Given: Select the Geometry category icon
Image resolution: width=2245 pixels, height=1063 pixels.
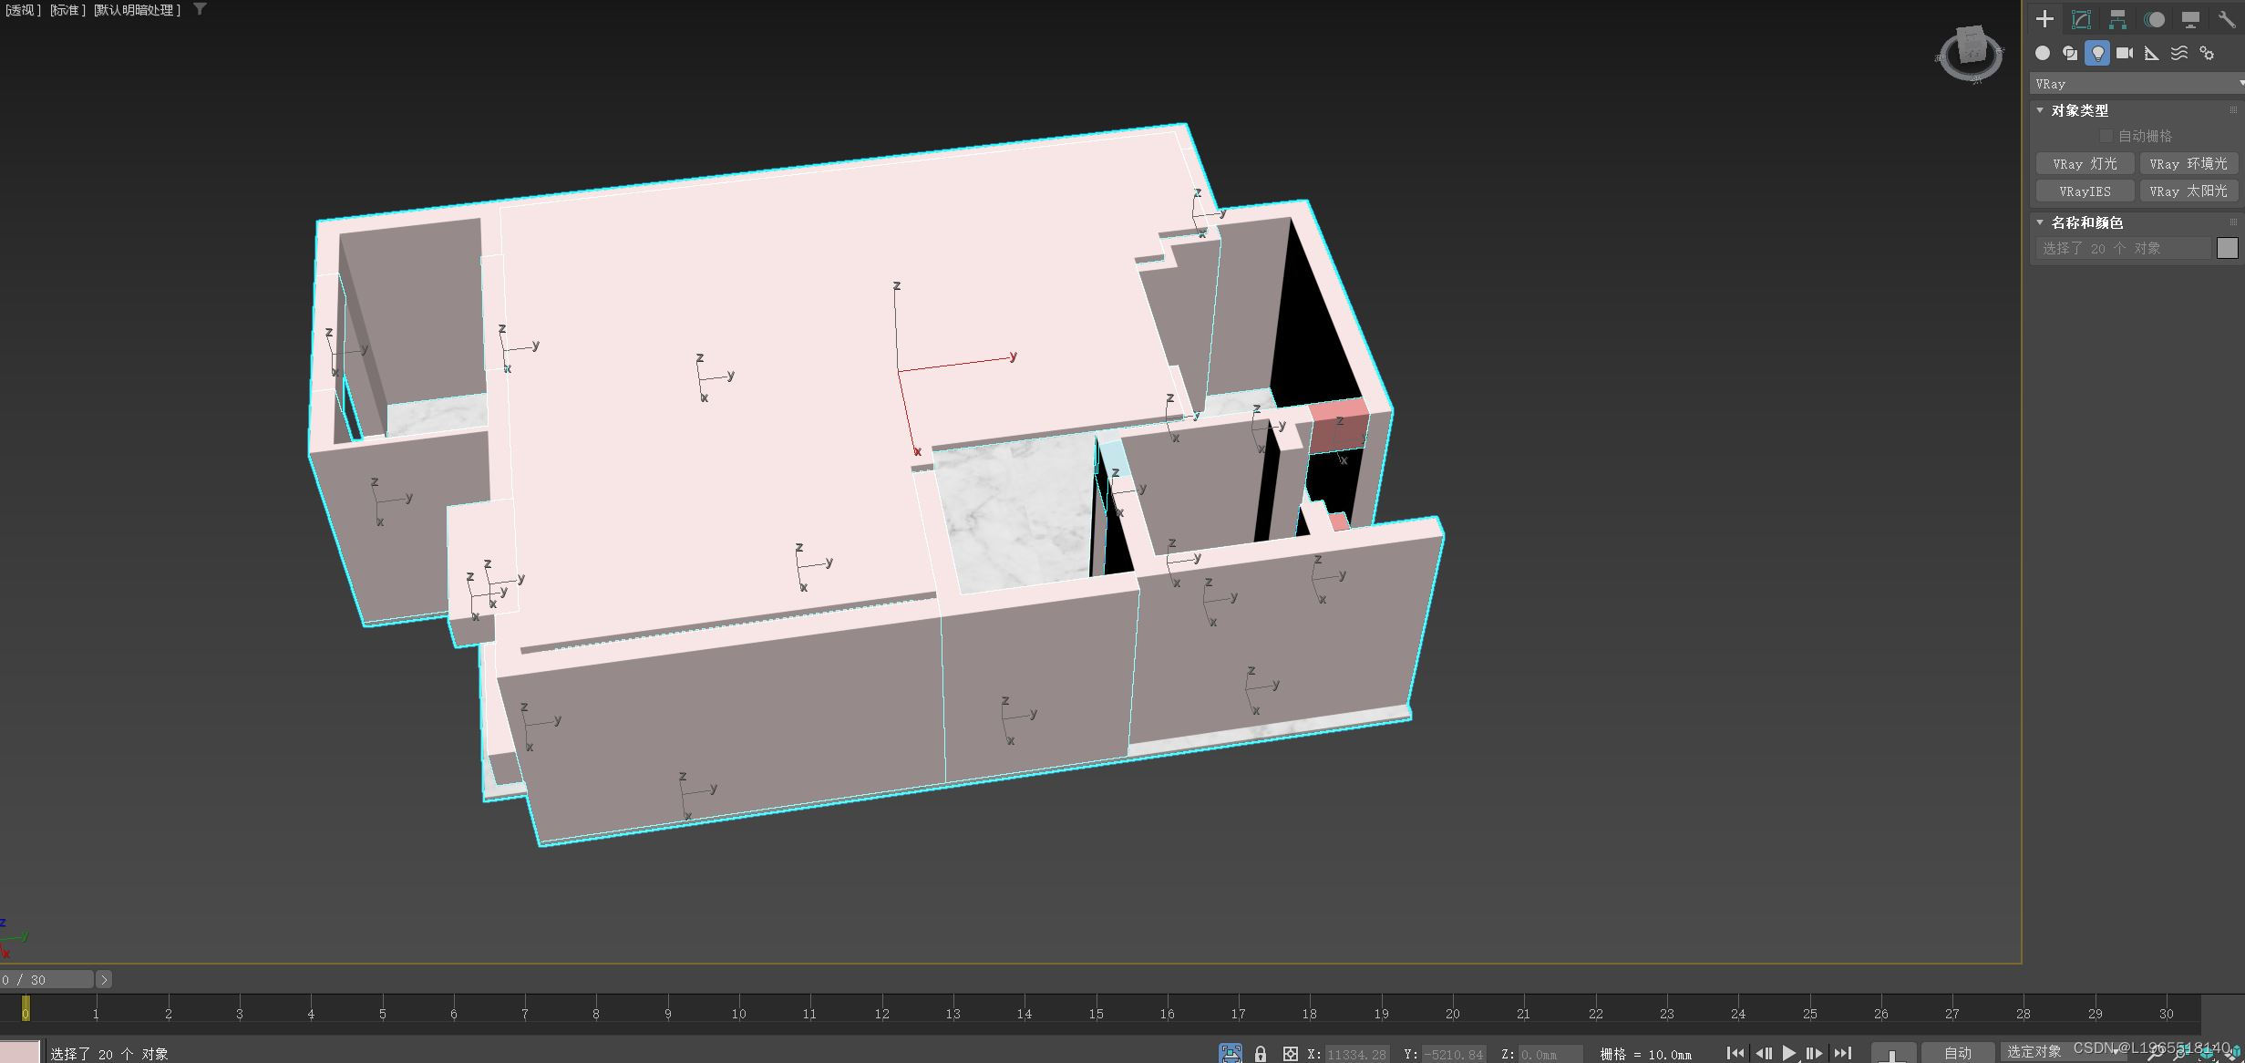Looking at the screenshot, I should [2043, 53].
